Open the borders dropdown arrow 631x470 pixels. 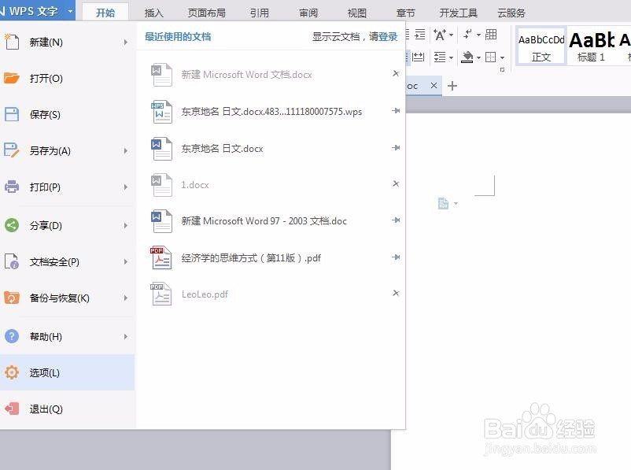502,57
